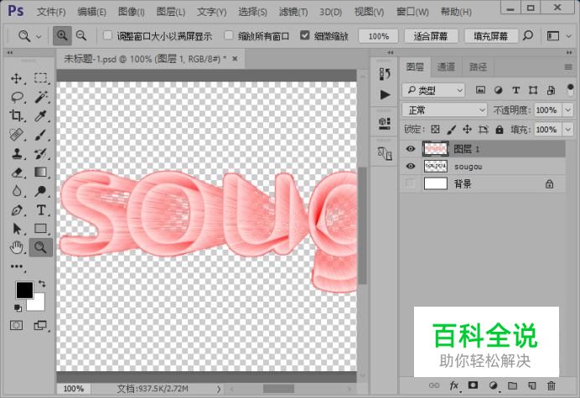Open the History panel icon
The image size is (580, 398).
pyautogui.click(x=385, y=74)
